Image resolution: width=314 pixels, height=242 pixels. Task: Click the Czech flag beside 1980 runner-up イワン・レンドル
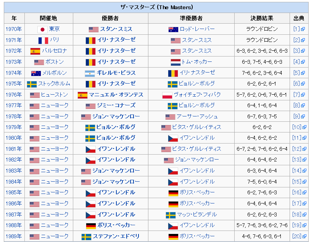[173, 139]
